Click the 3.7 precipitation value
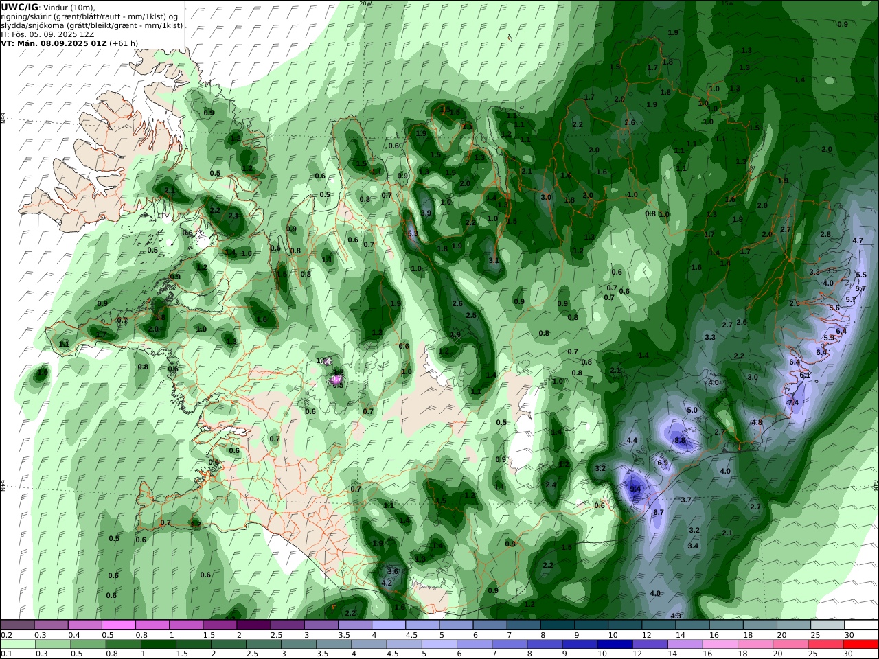 click(685, 500)
